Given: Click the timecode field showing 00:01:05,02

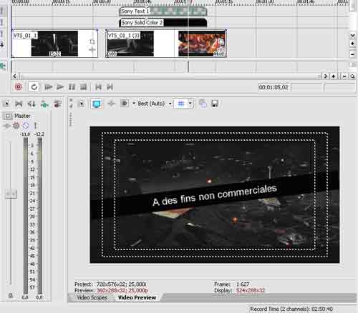Looking at the screenshot, I should (274, 87).
